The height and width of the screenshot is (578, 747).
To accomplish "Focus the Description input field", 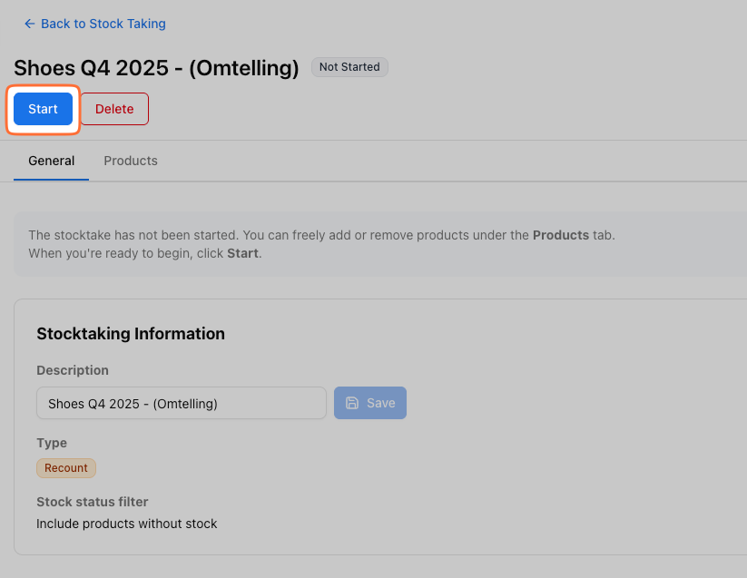I will coord(182,403).
